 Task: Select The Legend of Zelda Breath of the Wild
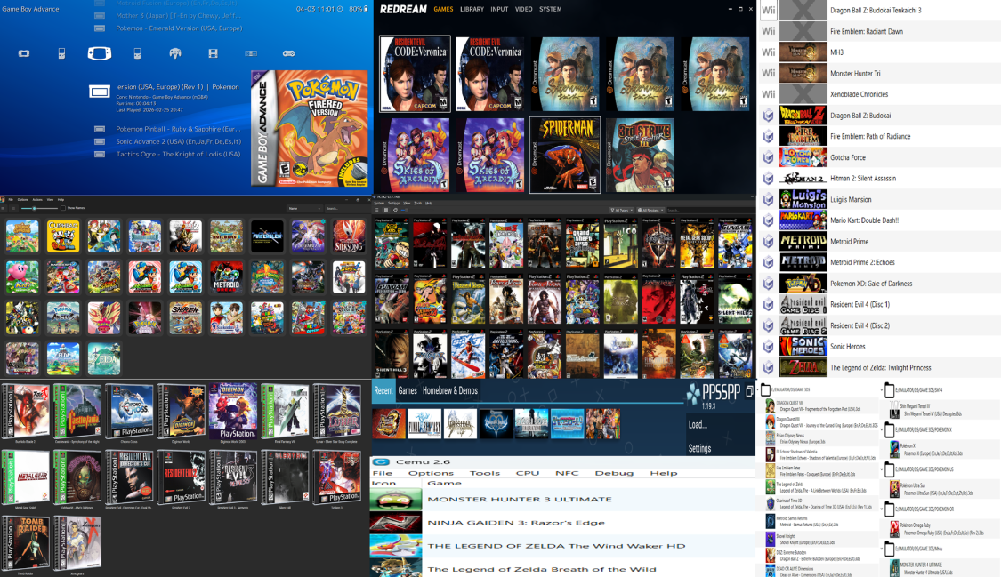541,569
